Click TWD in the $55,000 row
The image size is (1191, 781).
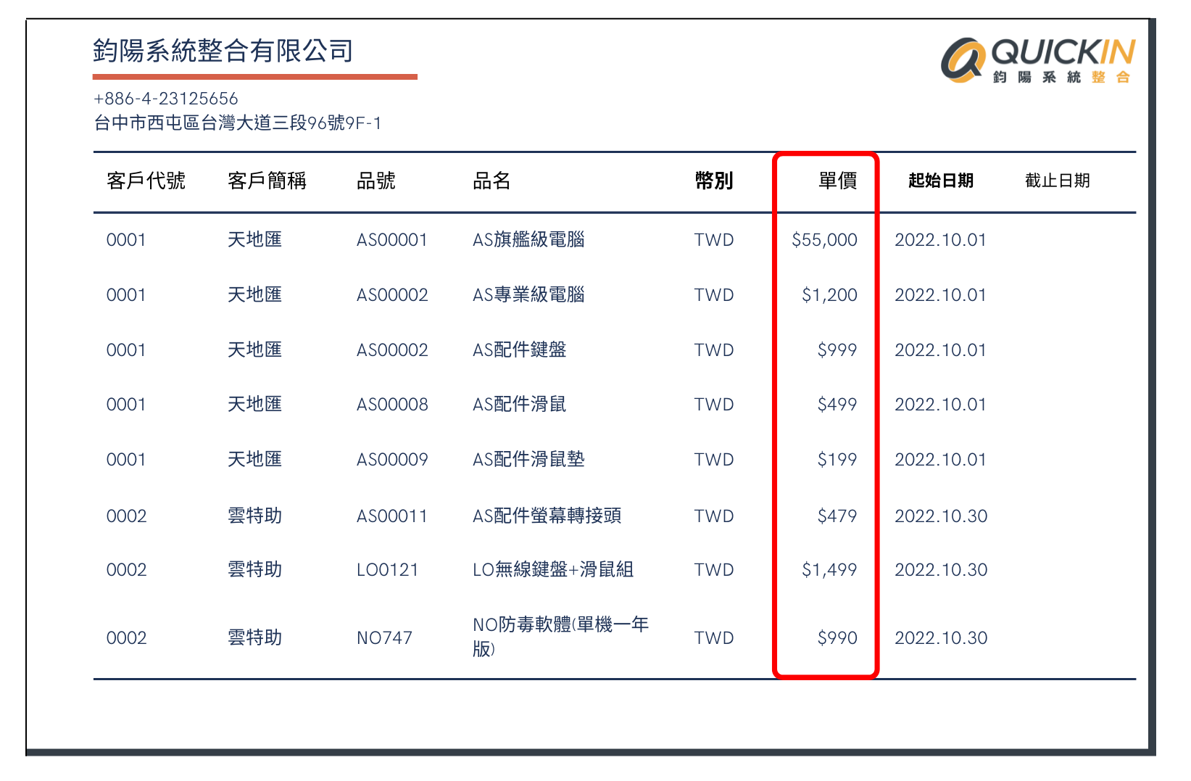click(714, 240)
